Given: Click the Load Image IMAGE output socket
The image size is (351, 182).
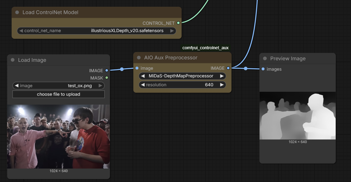Looking at the screenshot, I should tap(106, 71).
